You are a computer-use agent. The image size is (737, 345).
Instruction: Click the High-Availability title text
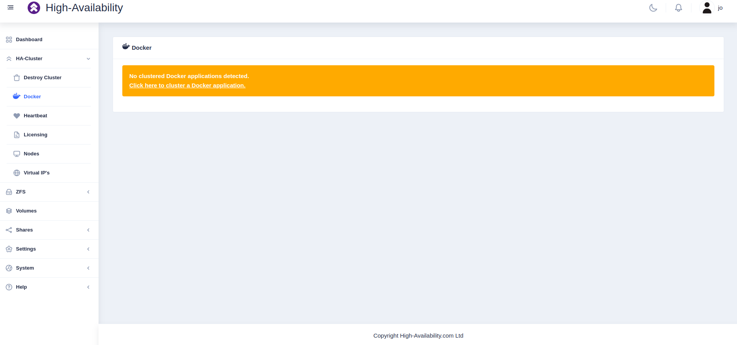click(84, 8)
